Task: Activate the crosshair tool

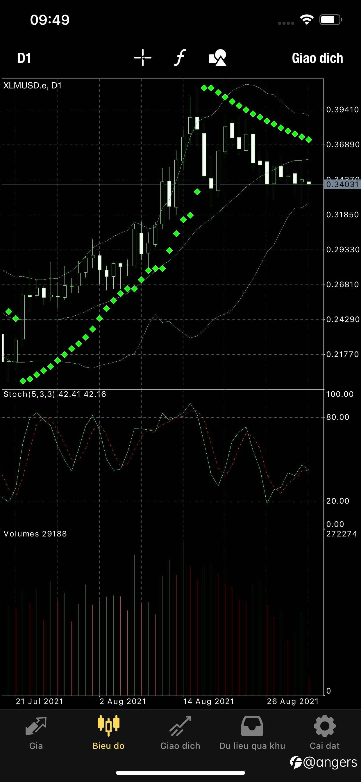Action: (143, 57)
